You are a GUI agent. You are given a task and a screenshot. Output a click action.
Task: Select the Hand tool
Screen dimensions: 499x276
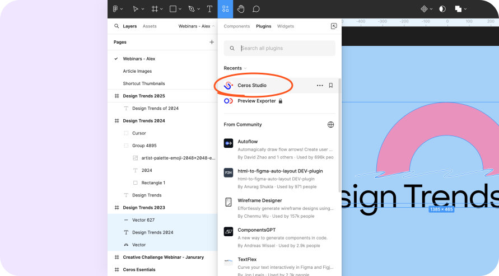point(241,9)
